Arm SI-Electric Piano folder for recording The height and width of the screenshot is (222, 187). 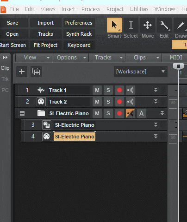119,113
